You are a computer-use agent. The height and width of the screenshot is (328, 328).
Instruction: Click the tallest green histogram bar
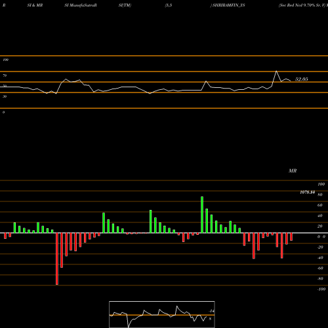(202, 215)
